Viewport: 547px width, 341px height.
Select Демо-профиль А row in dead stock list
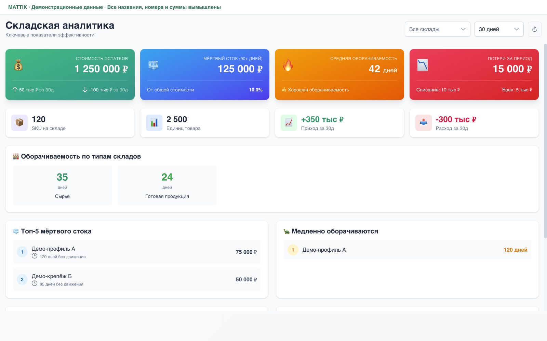pyautogui.click(x=137, y=252)
